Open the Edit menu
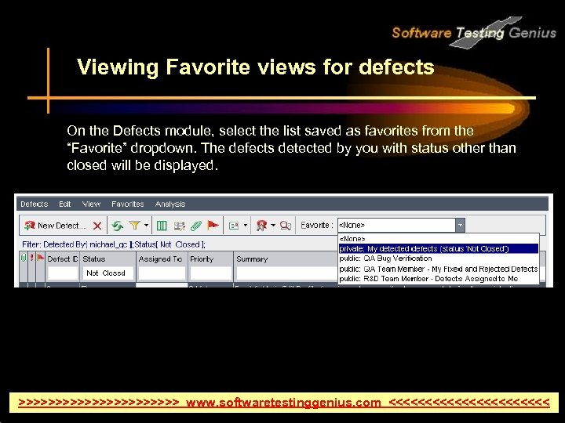This screenshot has height=423, width=565. (65, 204)
